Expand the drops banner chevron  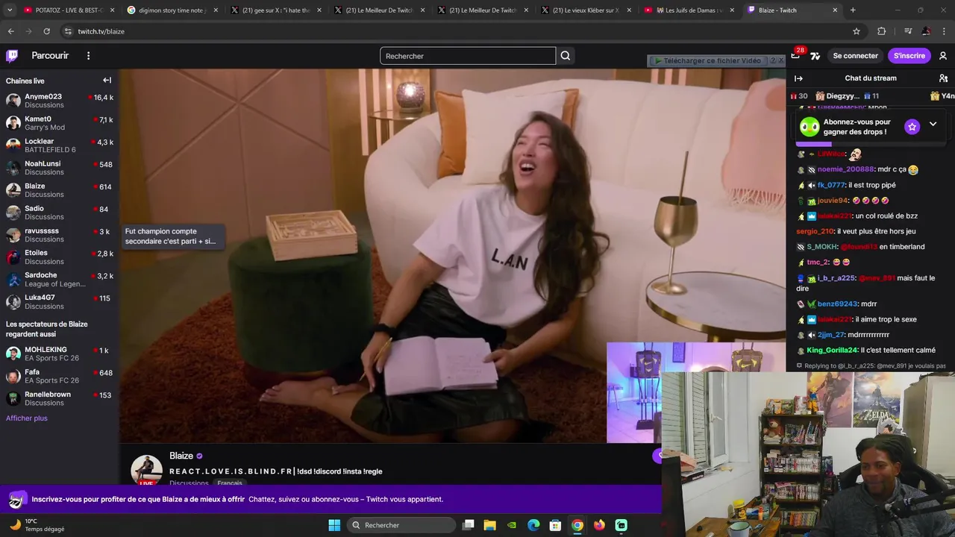[933, 125]
